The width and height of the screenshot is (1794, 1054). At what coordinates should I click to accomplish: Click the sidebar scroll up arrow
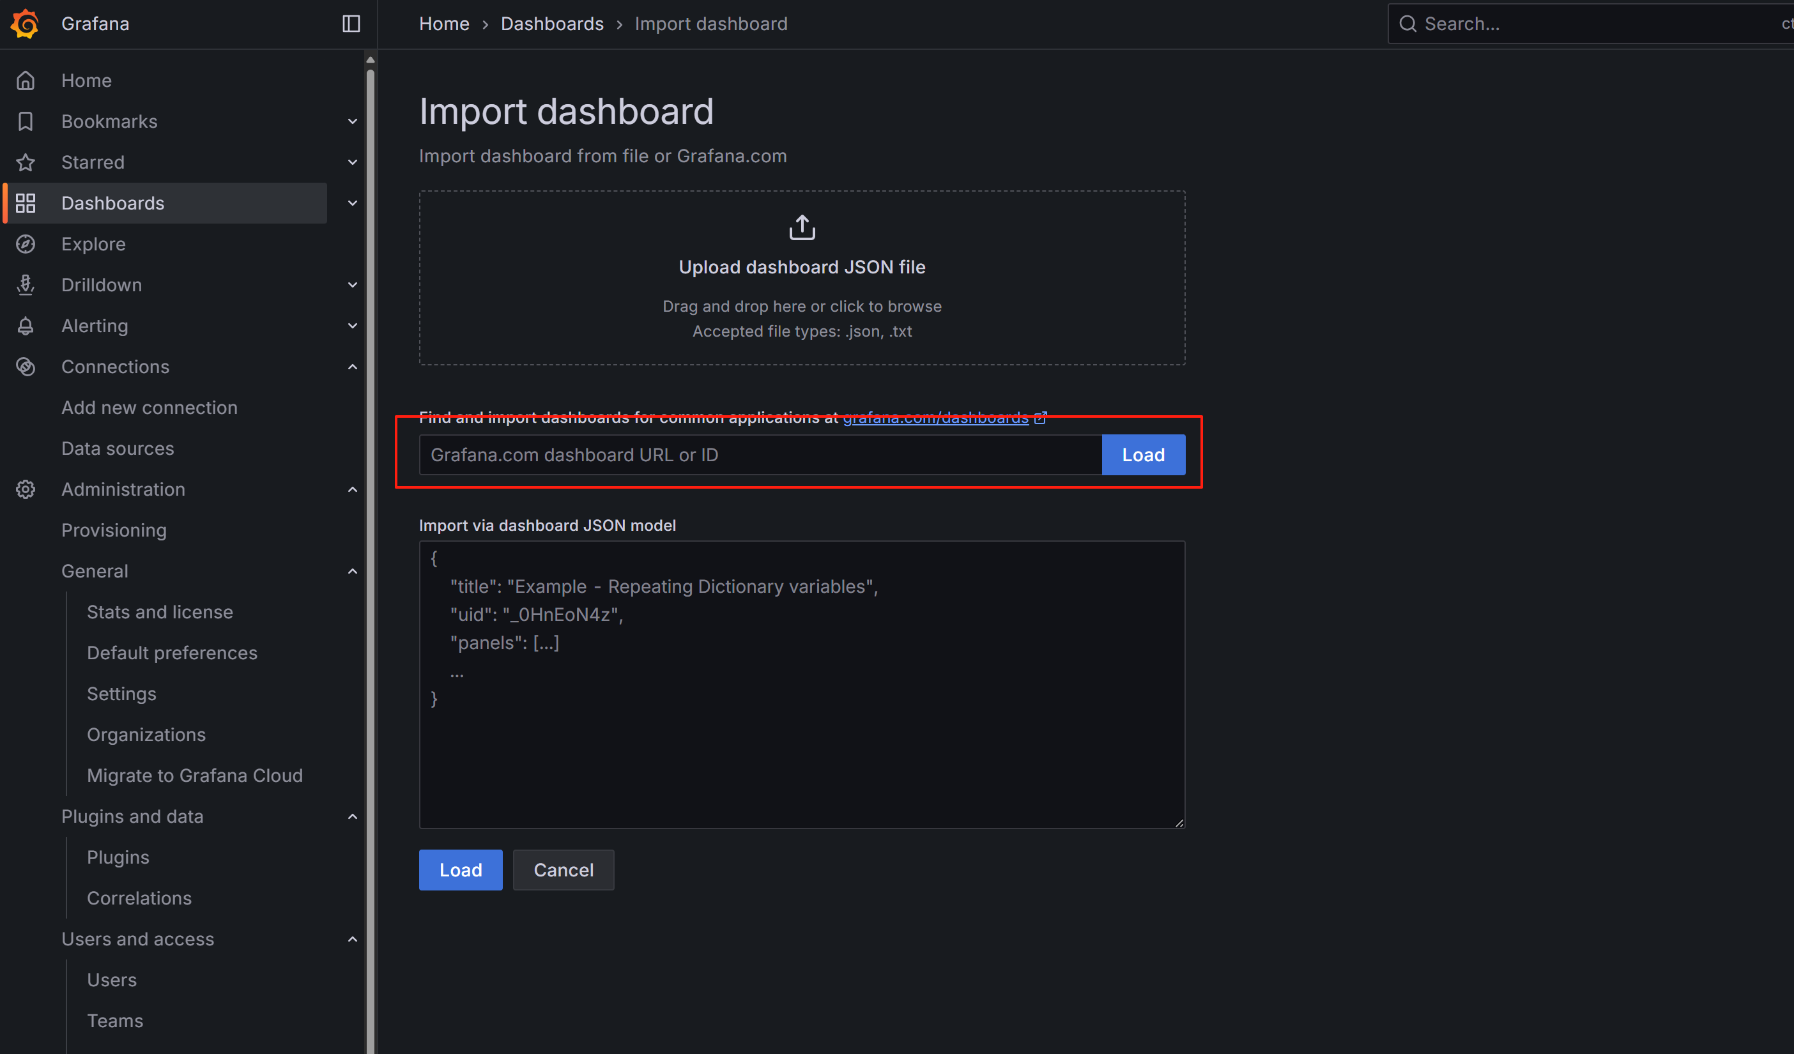tap(370, 60)
